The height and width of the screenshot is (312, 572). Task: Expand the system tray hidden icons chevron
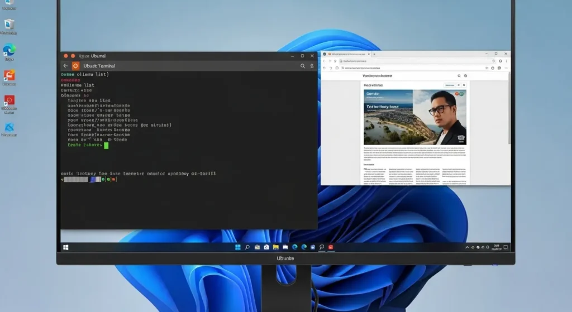467,247
